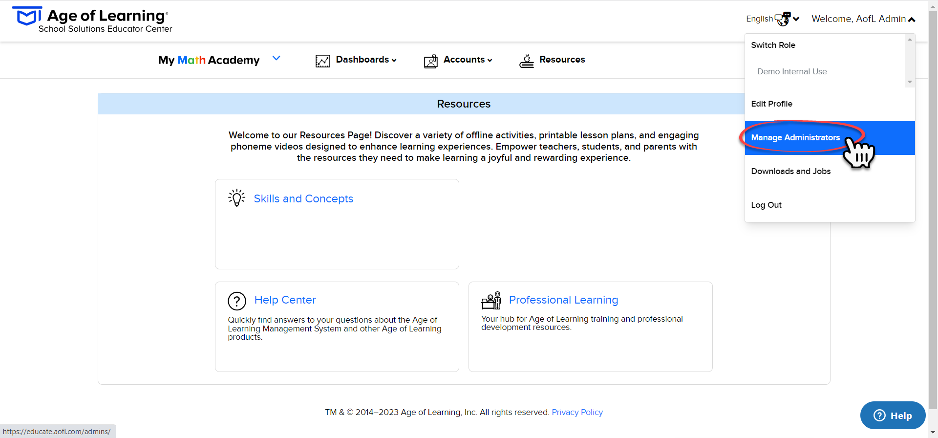938x438 pixels.
Task: Click the page vertical scrollbar
Action: [933, 210]
